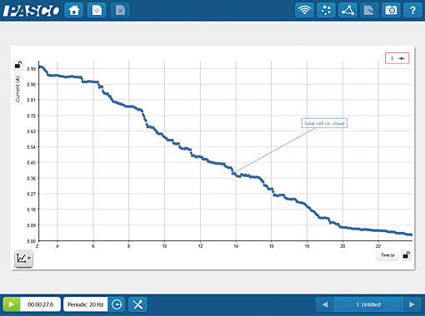This screenshot has width=425, height=316.
Task: Take a snapshot with camera icon
Action: point(391,11)
